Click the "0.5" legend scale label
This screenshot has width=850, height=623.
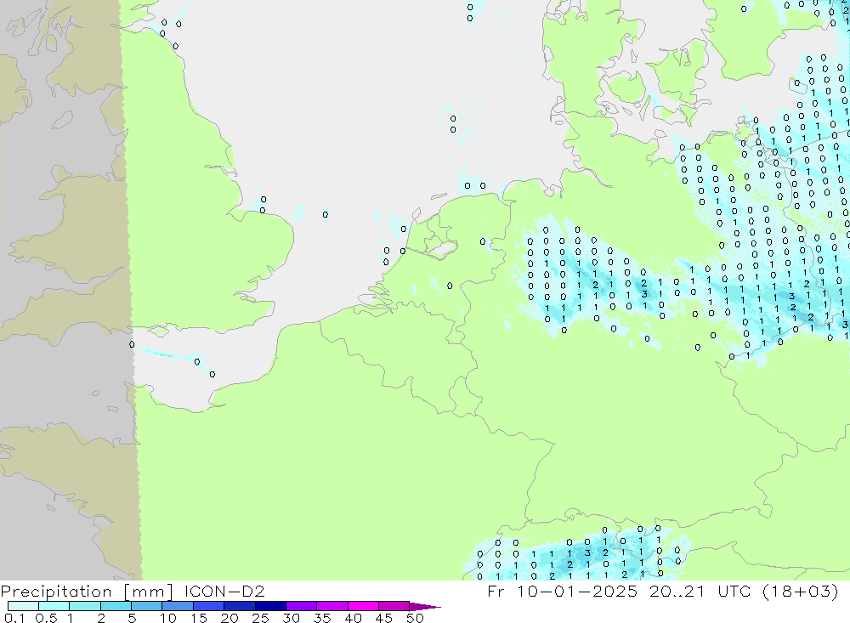(46, 618)
